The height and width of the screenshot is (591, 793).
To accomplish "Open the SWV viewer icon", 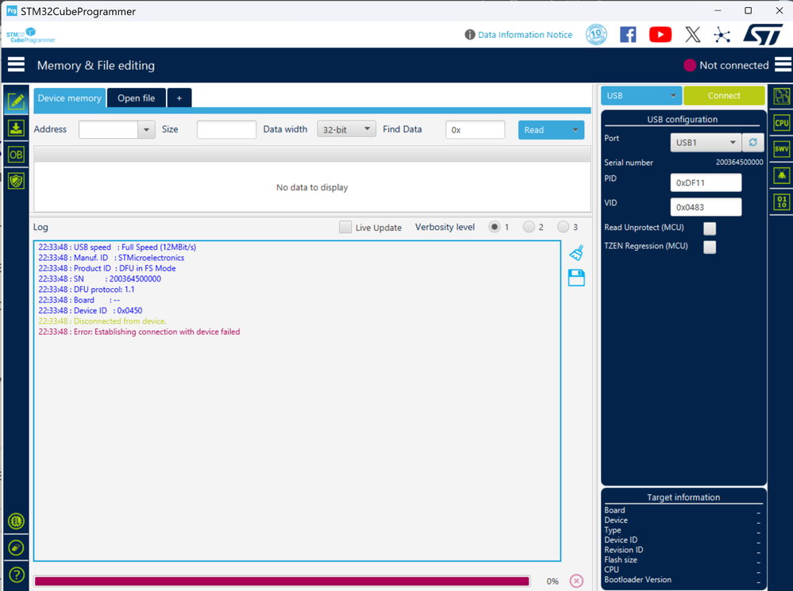I will pos(782,148).
